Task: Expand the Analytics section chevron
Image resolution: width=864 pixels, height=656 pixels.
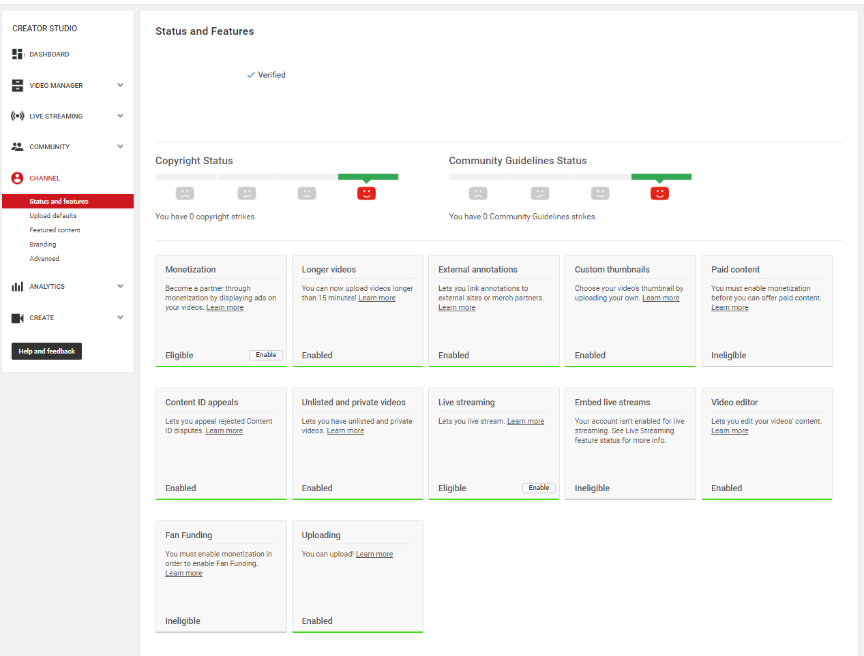Action: click(x=121, y=286)
